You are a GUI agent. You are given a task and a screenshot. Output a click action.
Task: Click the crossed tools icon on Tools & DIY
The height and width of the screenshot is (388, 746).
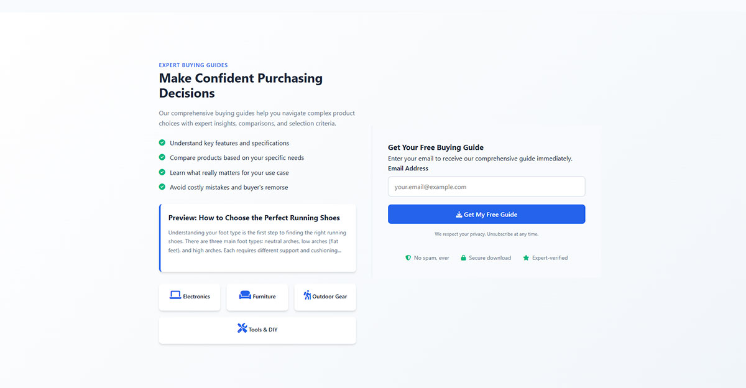tap(242, 328)
